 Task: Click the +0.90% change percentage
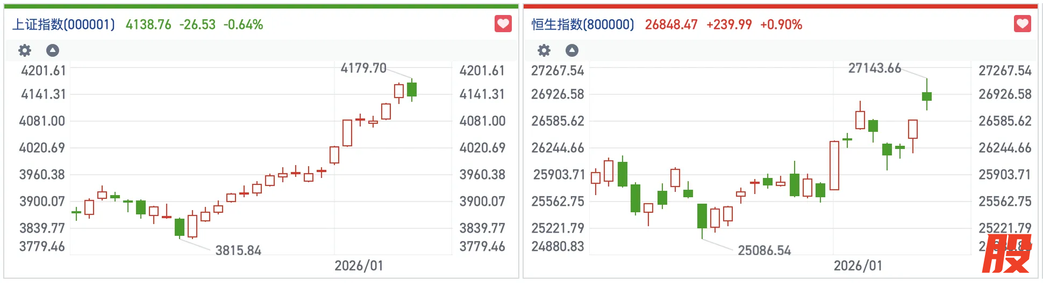pyautogui.click(x=781, y=25)
